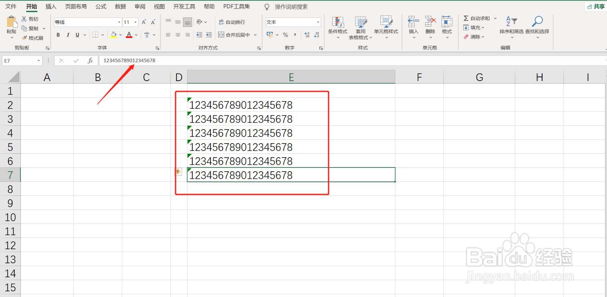The height and width of the screenshot is (297, 607).
Task: Click the Cut (剪切) scissors icon
Action: (x=24, y=19)
